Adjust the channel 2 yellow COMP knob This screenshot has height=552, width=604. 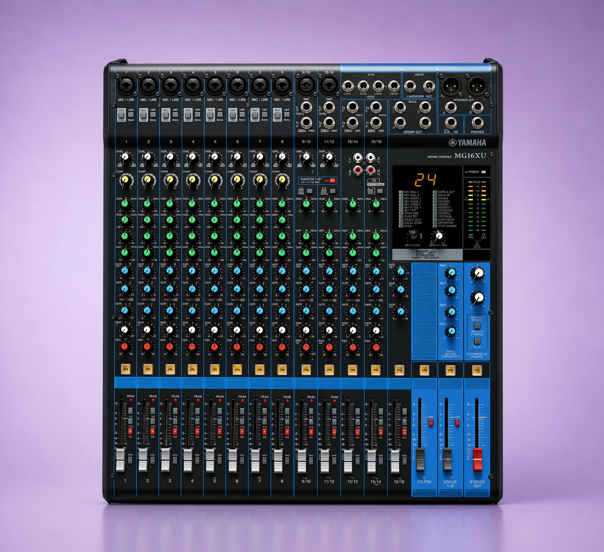(147, 180)
